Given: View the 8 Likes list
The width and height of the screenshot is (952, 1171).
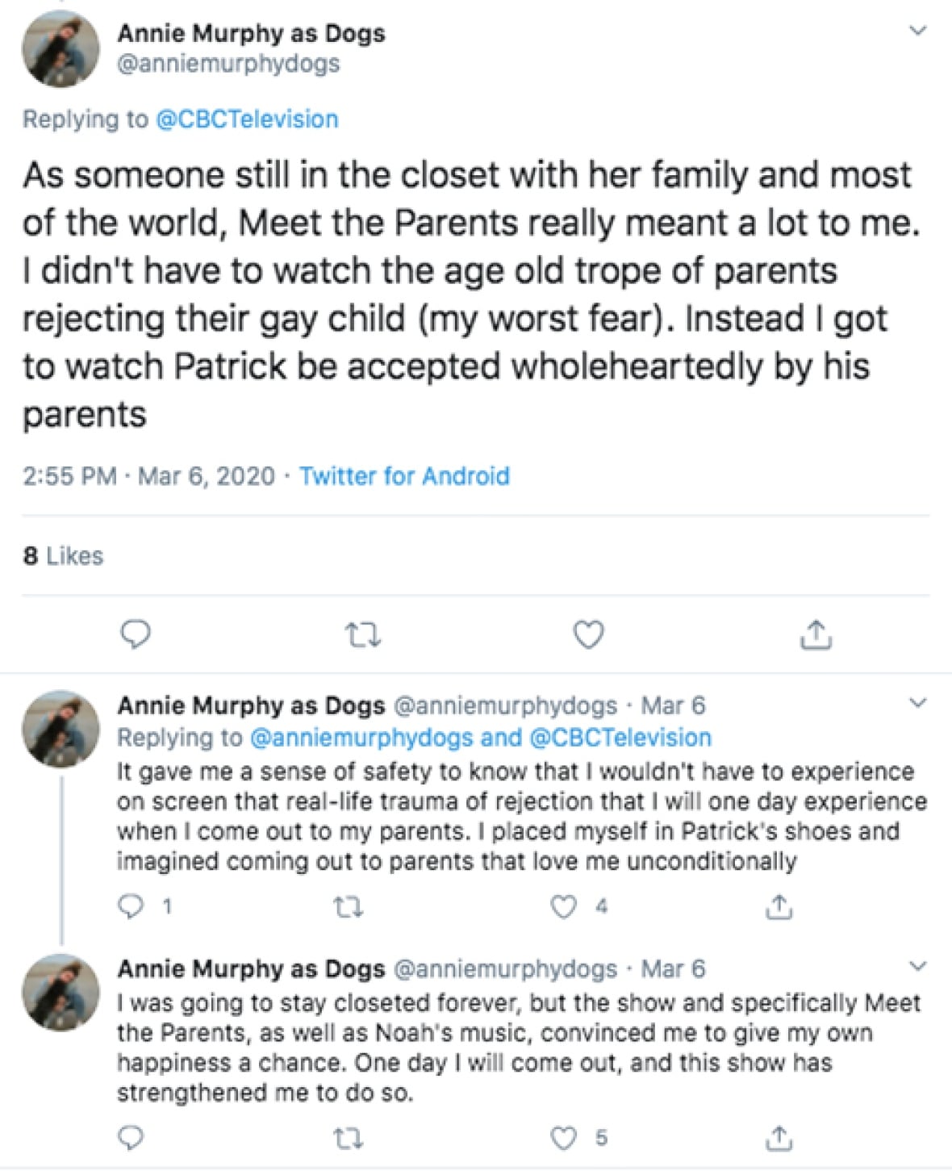Looking at the screenshot, I should 63,556.
